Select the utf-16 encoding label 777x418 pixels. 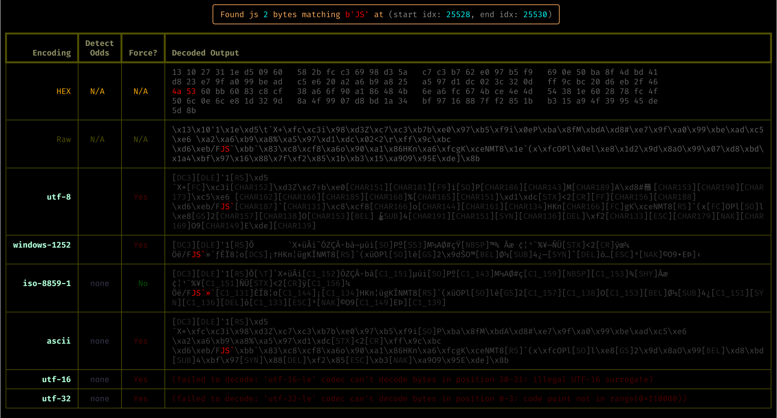56,379
